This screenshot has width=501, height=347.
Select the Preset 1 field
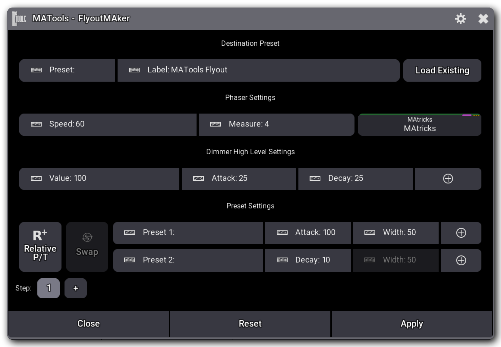(188, 233)
